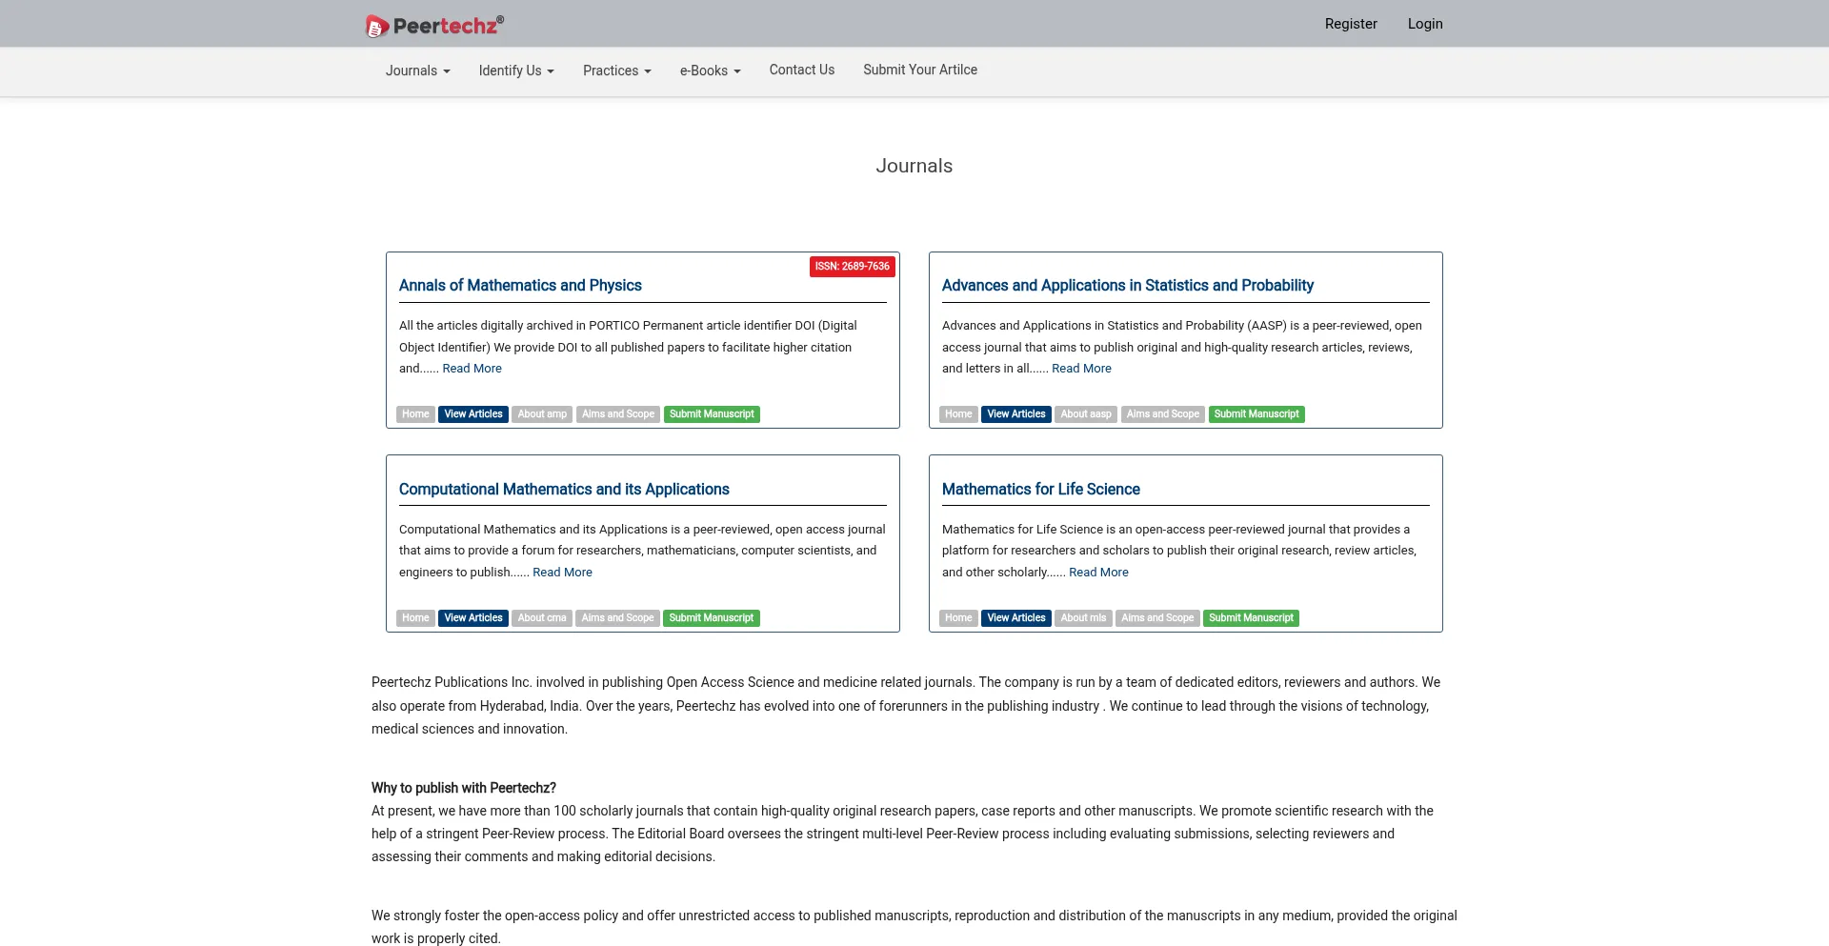Go to Contact Us page

(x=801, y=70)
